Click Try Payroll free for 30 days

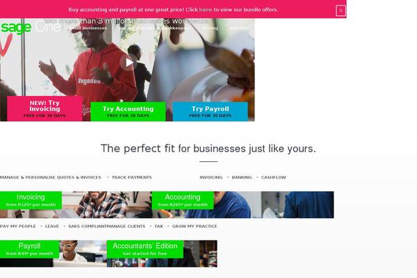pos(210,111)
